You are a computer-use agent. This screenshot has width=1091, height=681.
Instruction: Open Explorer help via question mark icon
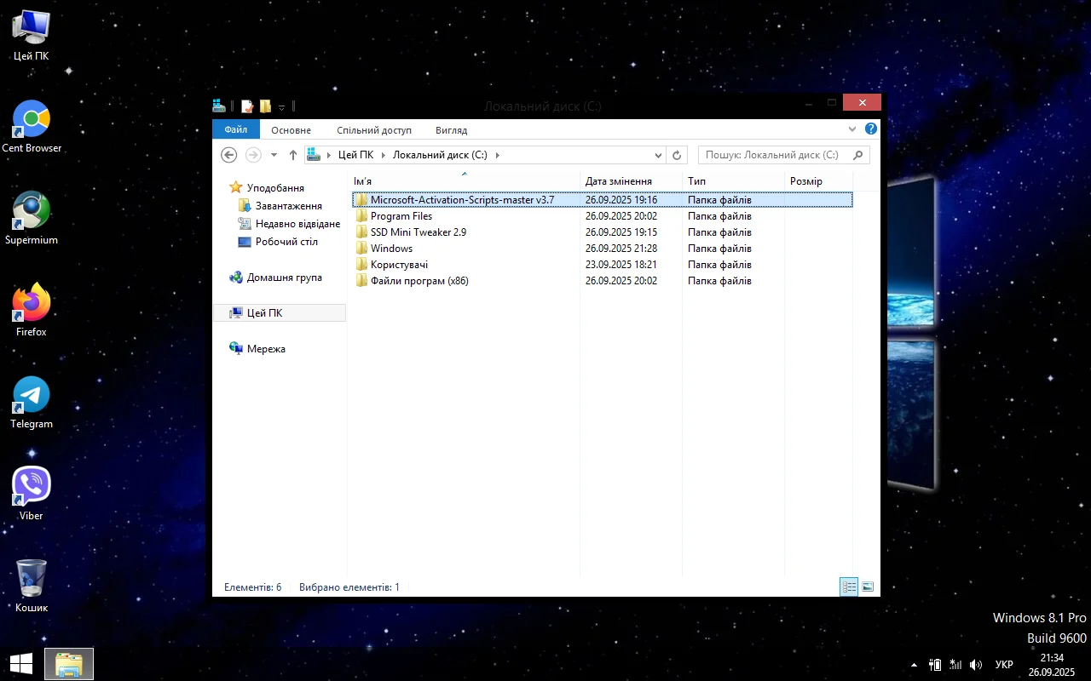[x=870, y=129]
